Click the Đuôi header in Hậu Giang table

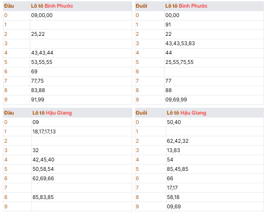(142, 113)
